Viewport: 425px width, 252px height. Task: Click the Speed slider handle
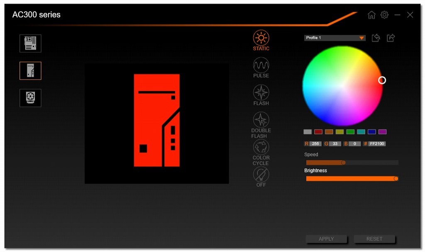343,162
